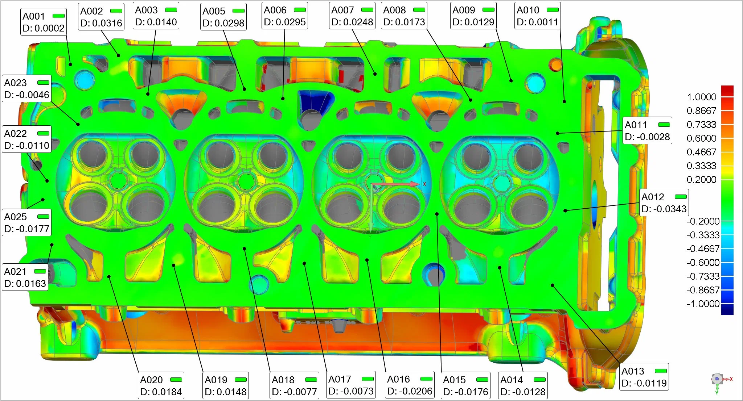743x401 pixels.
Task: Select annotation label A012
Action: pos(664,202)
